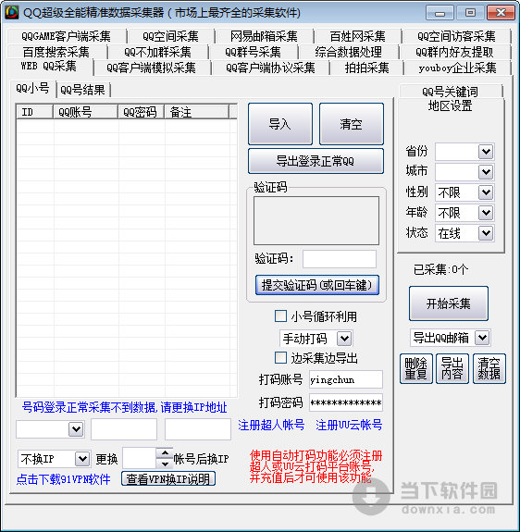Click the 备注 column header
The width and height of the screenshot is (520, 532).
point(197,112)
